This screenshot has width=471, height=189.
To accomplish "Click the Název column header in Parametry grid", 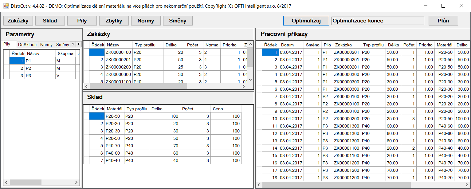I will pos(40,53).
